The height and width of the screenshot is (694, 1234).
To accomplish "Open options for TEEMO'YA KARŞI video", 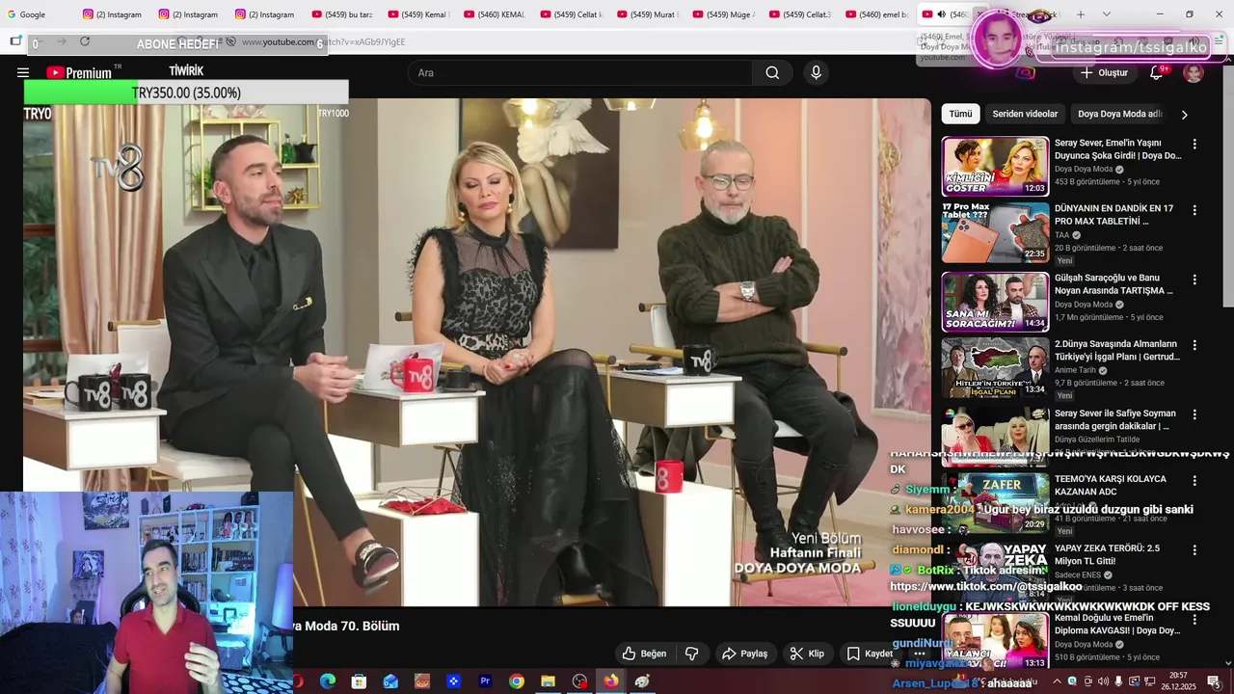I will coord(1194,479).
